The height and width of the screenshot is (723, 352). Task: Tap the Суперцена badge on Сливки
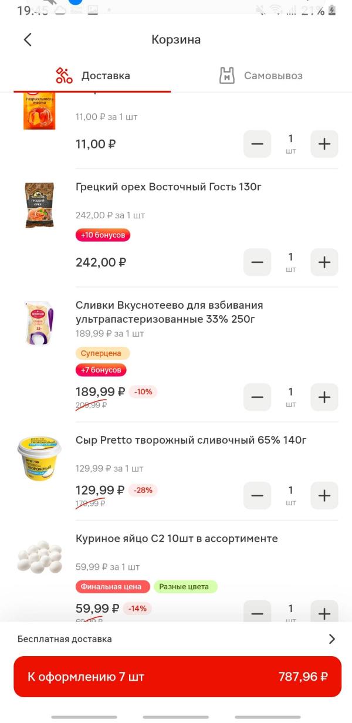[102, 353]
